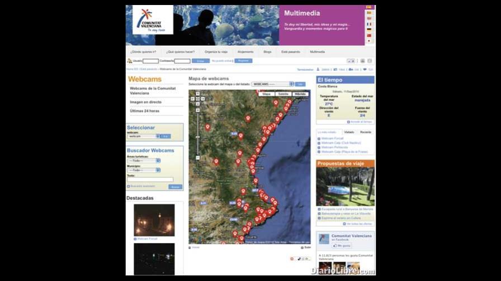Open the Áreas turísticas dropdown
The image size is (501, 281).
pyautogui.click(x=144, y=161)
